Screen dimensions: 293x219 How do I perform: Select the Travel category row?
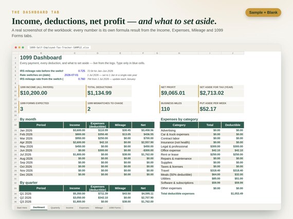[202, 171]
